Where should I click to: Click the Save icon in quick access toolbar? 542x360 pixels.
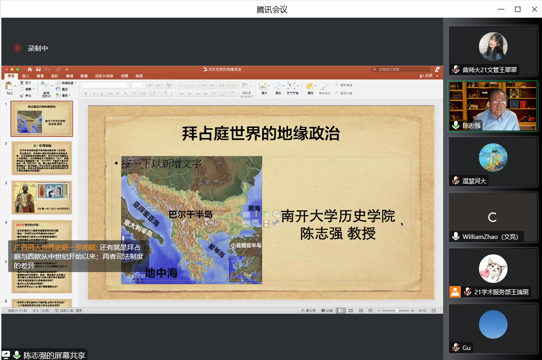tap(39, 69)
